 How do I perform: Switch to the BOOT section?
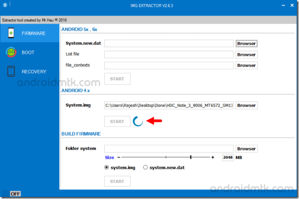[30, 52]
